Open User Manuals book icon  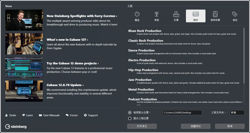pyautogui.click(x=40, y=115)
